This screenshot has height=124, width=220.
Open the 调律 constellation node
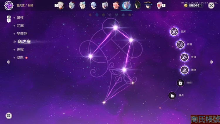(185, 70)
